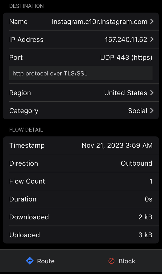Screen dimensions: 162x274
Task: View the Social category details
Action: click(x=138, y=111)
